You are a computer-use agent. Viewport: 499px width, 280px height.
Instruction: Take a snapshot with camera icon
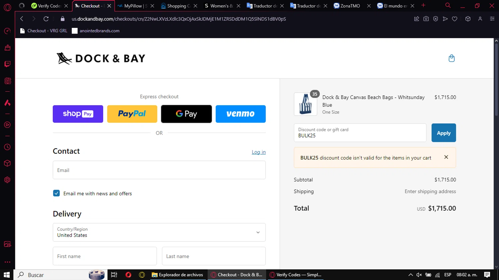coord(426,19)
